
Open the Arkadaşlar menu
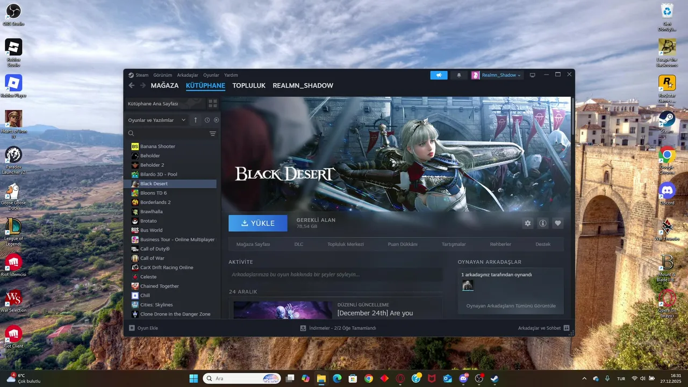click(x=188, y=75)
